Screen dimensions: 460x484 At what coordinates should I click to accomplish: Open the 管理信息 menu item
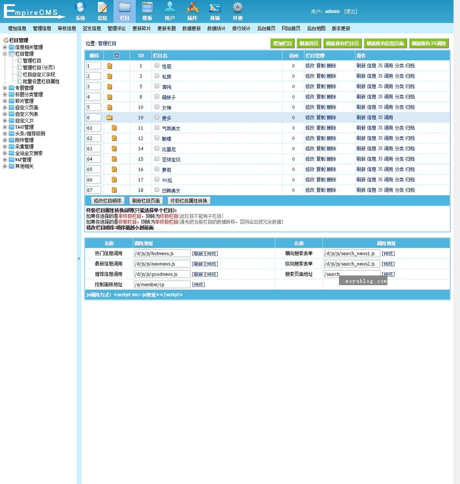click(x=42, y=29)
